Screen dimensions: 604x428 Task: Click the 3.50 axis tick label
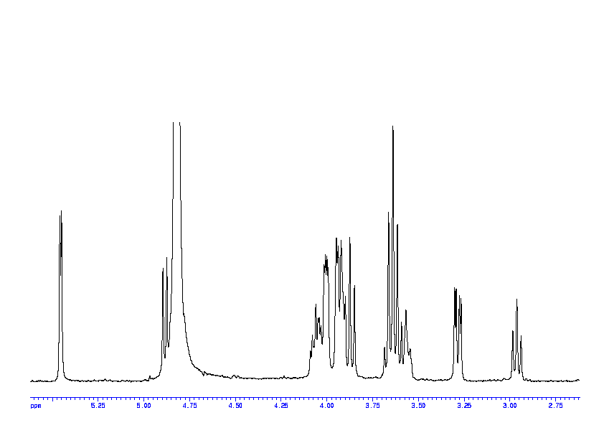coord(418,406)
